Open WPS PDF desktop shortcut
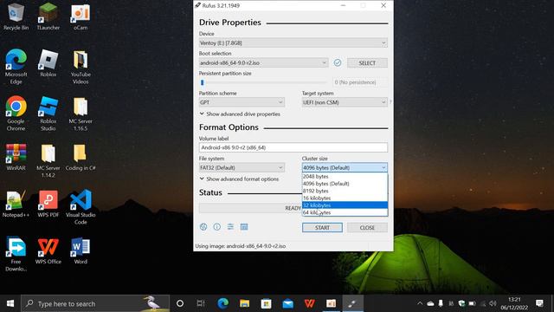The width and height of the screenshot is (554, 312). point(48,205)
